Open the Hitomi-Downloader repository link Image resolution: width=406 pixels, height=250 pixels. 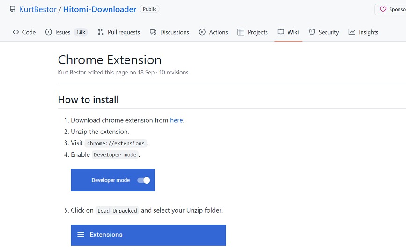pos(100,9)
